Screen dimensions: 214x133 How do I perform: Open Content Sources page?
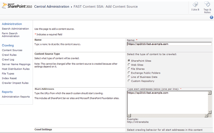coord(12,50)
